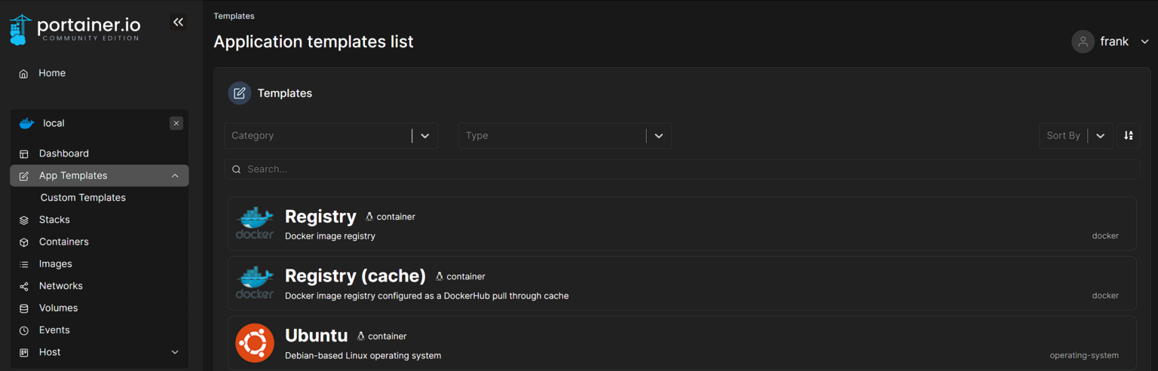Collapse the App Templates submenu chevron

[x=175, y=176]
